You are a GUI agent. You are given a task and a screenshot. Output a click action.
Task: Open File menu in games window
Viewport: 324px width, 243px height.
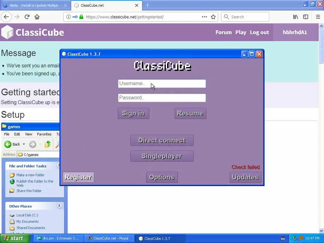click(x=7, y=134)
